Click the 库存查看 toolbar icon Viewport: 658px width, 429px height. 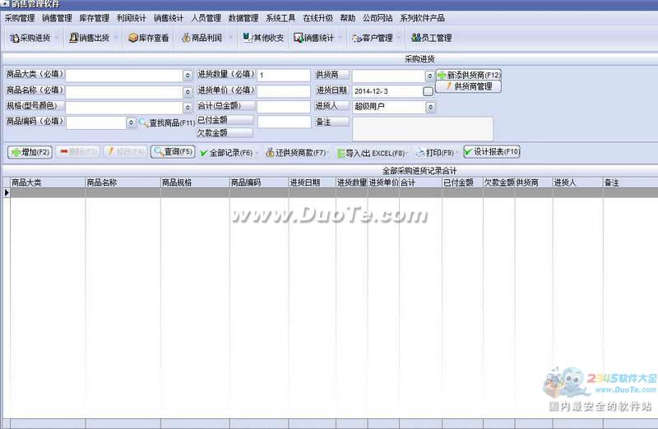tap(148, 38)
